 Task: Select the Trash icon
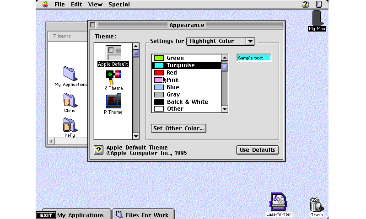317,207
